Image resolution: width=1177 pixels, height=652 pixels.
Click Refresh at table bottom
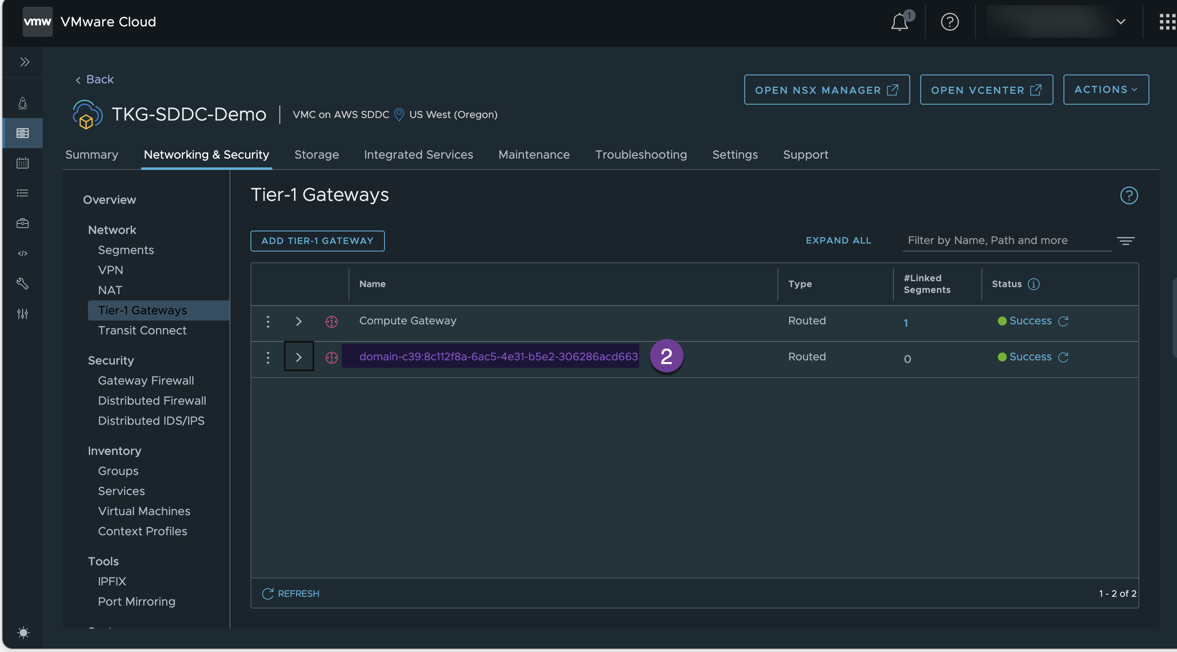pyautogui.click(x=291, y=593)
